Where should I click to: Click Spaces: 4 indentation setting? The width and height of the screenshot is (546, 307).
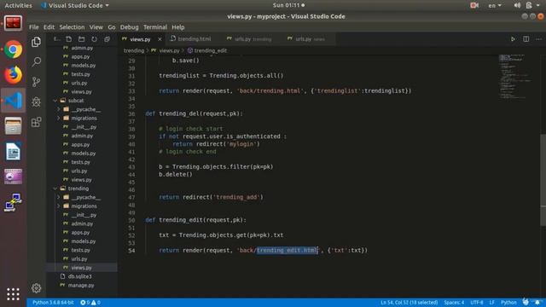click(454, 303)
